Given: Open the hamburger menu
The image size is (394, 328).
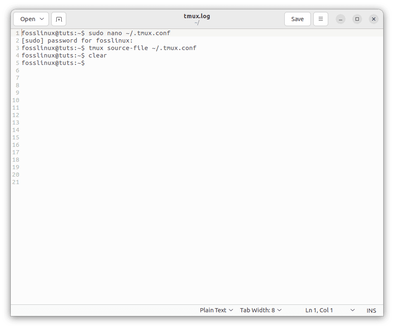Looking at the screenshot, I should [x=321, y=19].
